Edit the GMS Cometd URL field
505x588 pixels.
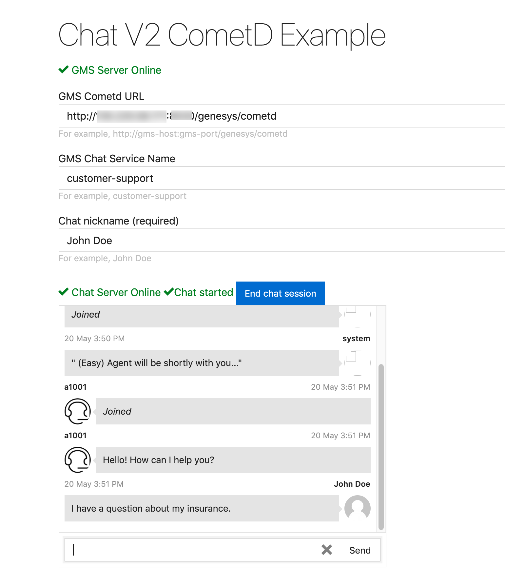[x=282, y=116]
